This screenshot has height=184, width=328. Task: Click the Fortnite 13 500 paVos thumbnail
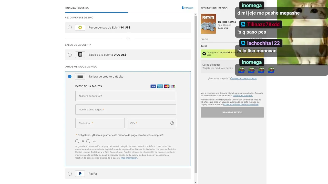208,24
